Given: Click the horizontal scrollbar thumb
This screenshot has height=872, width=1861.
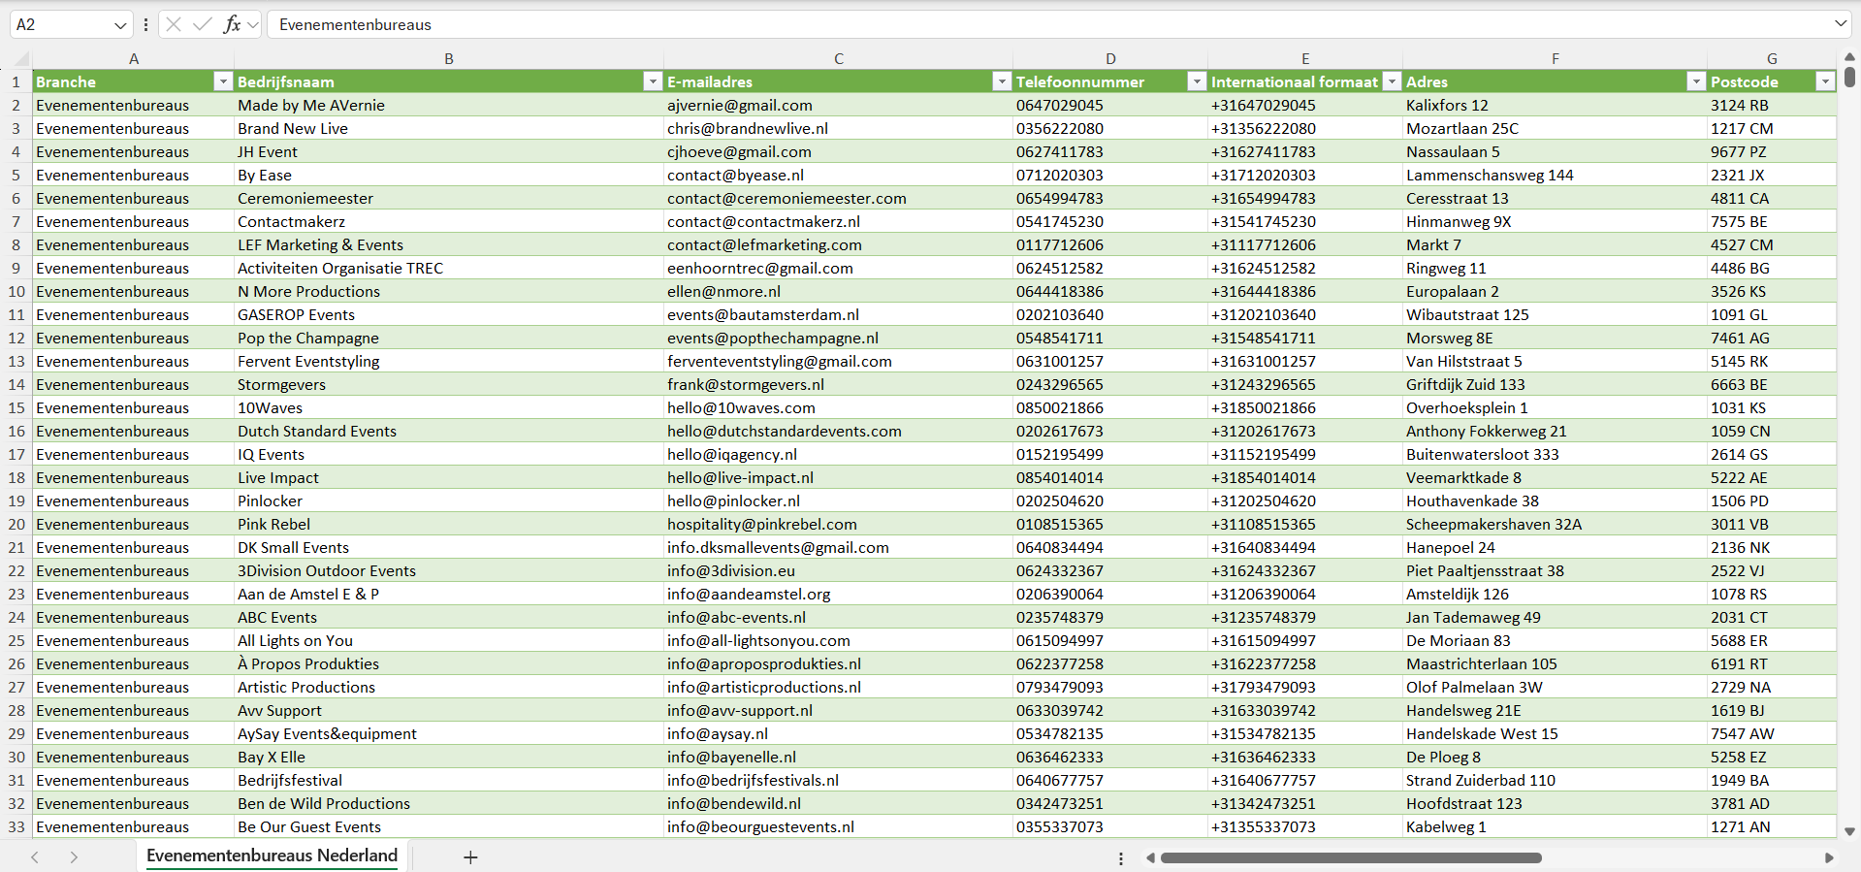Looking at the screenshot, I should pos(1350,857).
